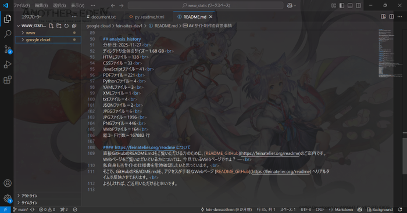Collapse all folders in explorer
The image size is (407, 213).
tap(74, 26)
